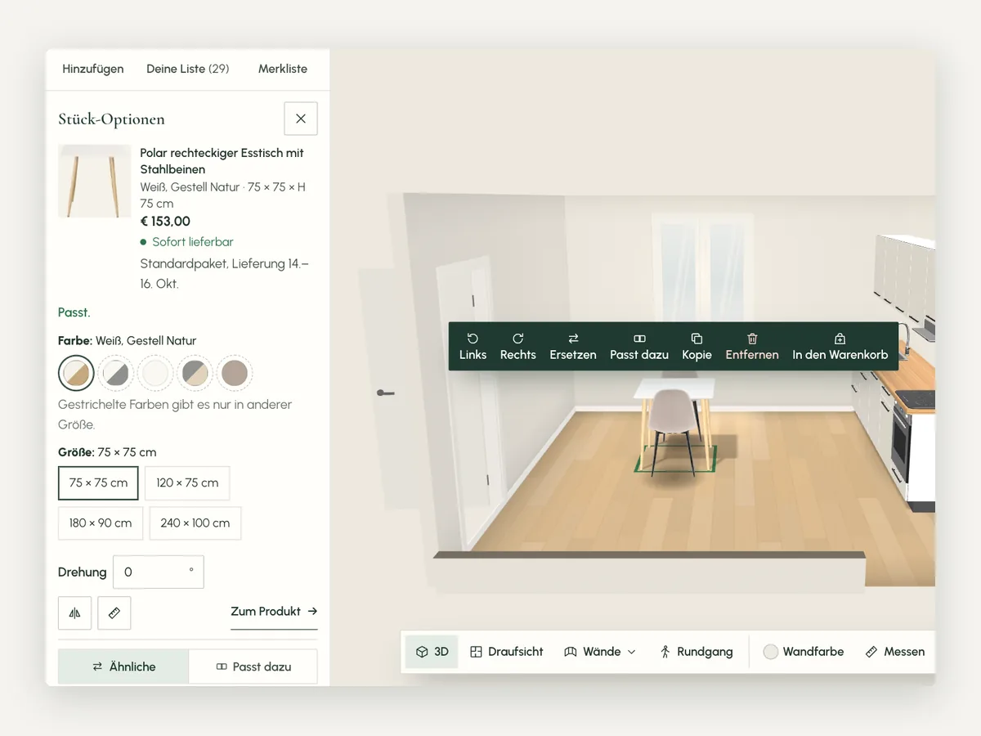
Task: Rotate the table right with Rechts
Action: (518, 347)
